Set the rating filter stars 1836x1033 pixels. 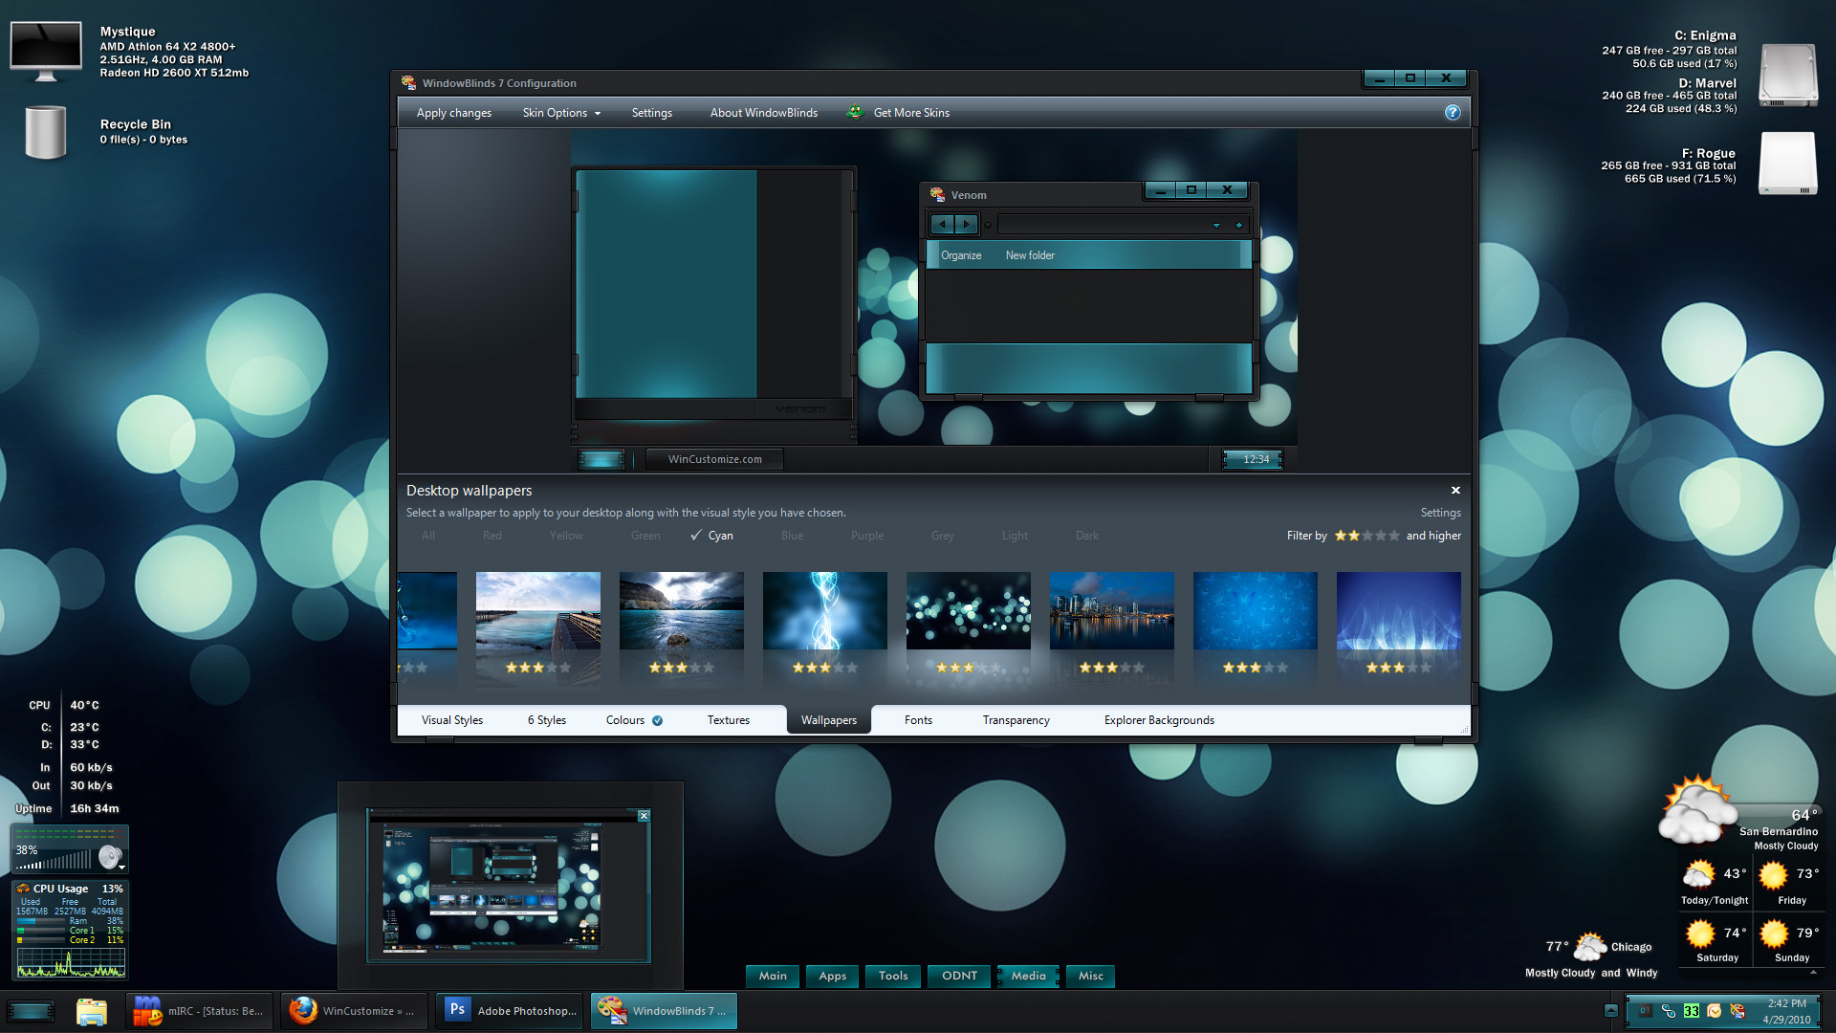tap(1367, 536)
